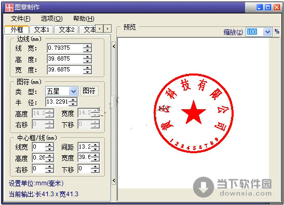The width and height of the screenshot is (284, 205).
Task: Click the red seal preview image
Action: pos(194,113)
